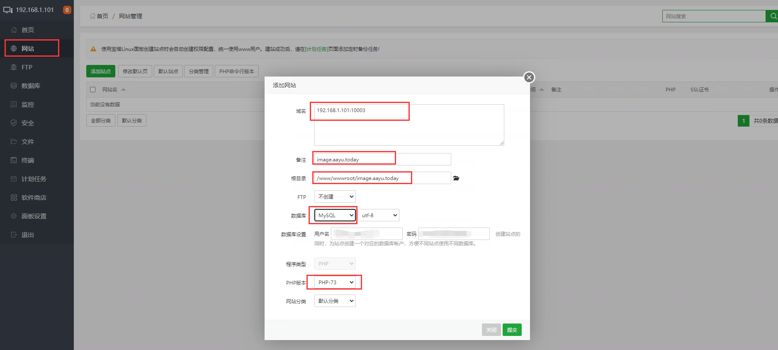The width and height of the screenshot is (778, 350).
Task: Open 面板设置 in the sidebar menu
Action: point(34,216)
